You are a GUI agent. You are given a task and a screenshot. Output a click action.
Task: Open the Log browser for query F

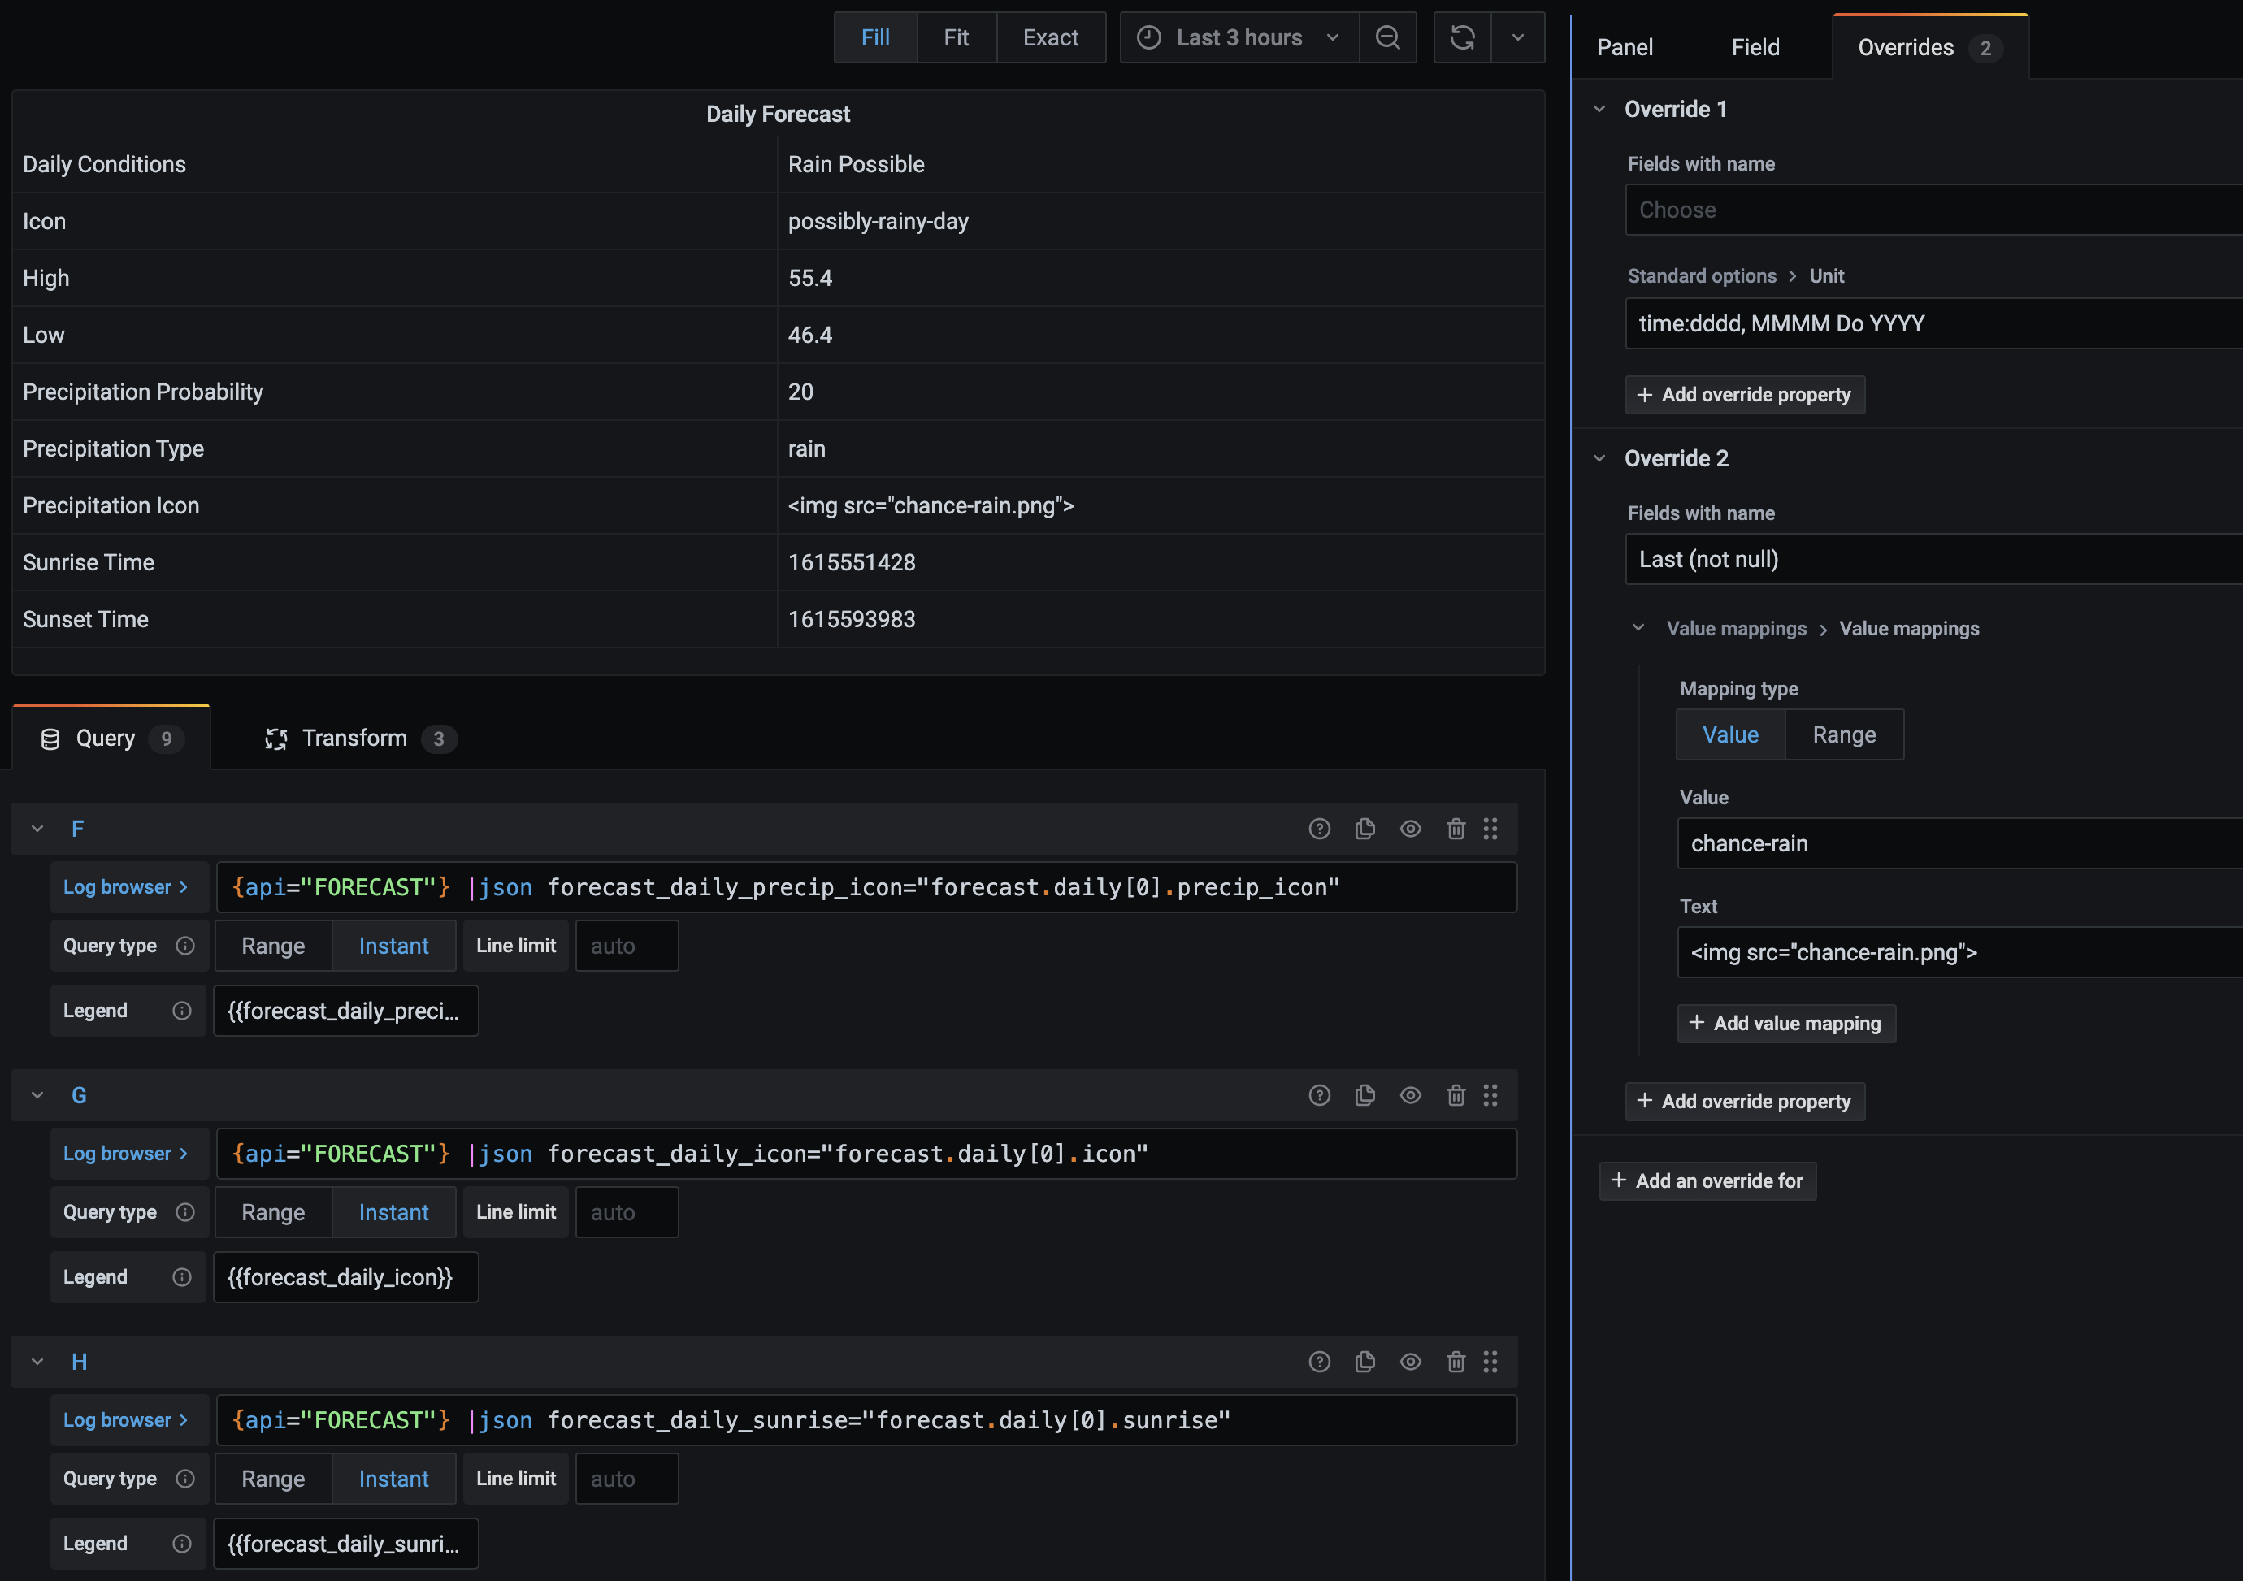point(128,886)
